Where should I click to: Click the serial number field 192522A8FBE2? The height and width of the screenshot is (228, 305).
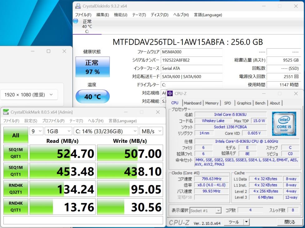(192, 60)
